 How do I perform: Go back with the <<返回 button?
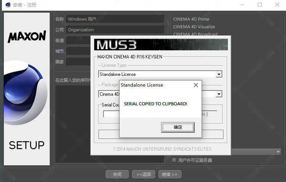click(144, 174)
